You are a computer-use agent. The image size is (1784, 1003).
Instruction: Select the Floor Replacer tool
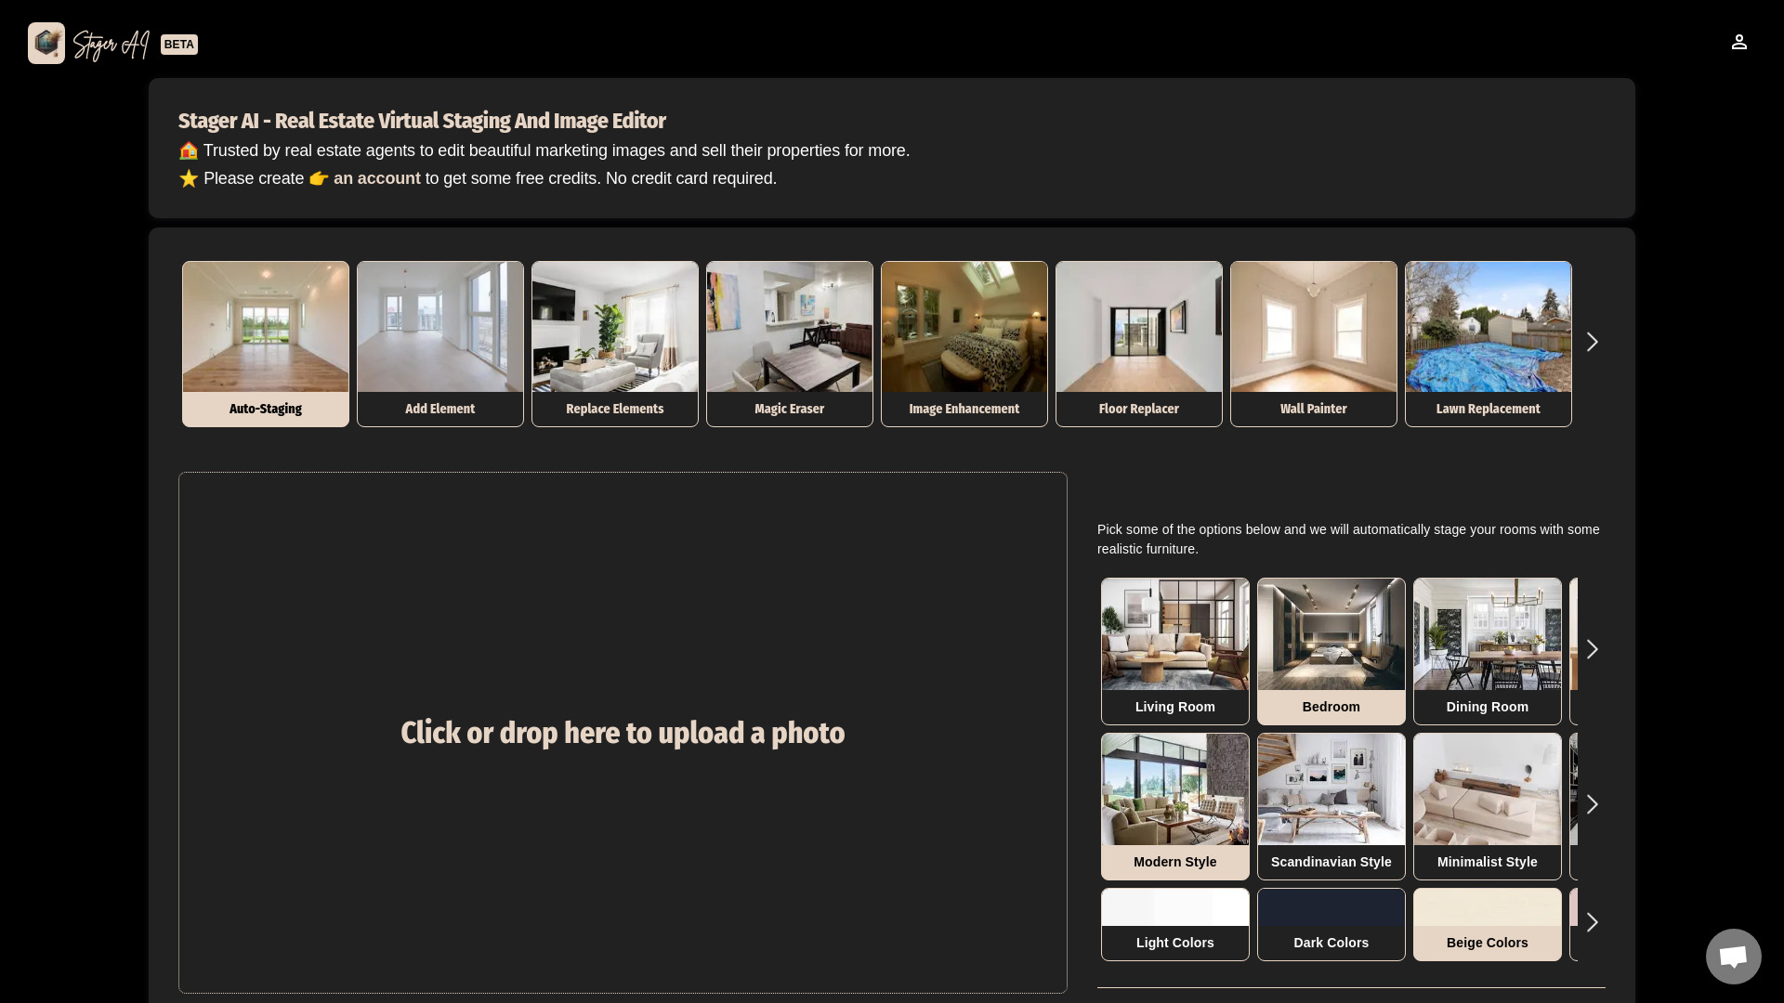pyautogui.click(x=1138, y=343)
